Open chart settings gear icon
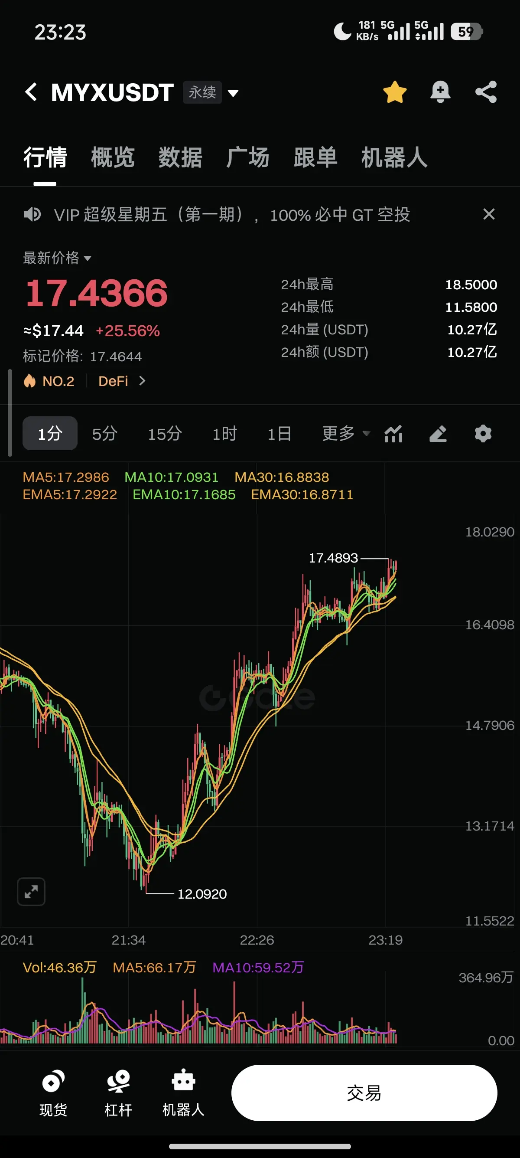The width and height of the screenshot is (520, 1158). [483, 434]
